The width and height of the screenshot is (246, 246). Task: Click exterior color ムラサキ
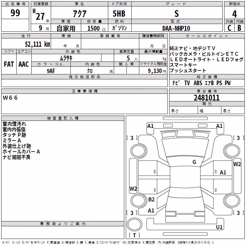66,58
